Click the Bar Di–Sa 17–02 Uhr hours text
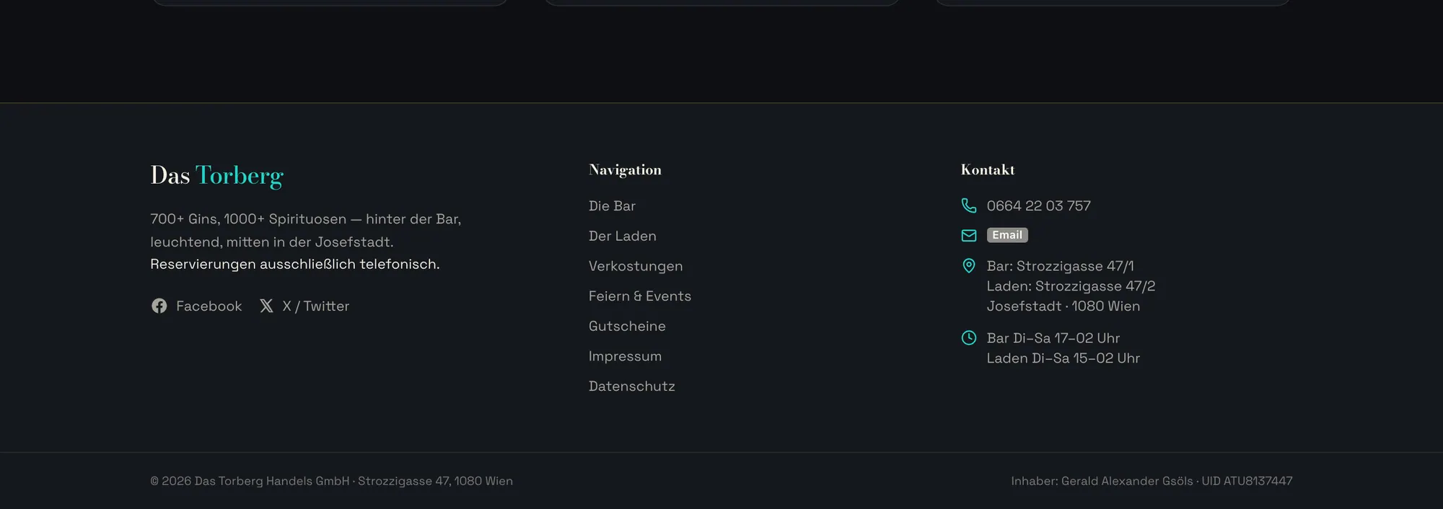Viewport: 1443px width, 509px height. (x=1053, y=338)
